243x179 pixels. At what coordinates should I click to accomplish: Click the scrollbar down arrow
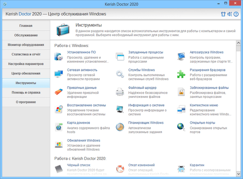click(238, 174)
